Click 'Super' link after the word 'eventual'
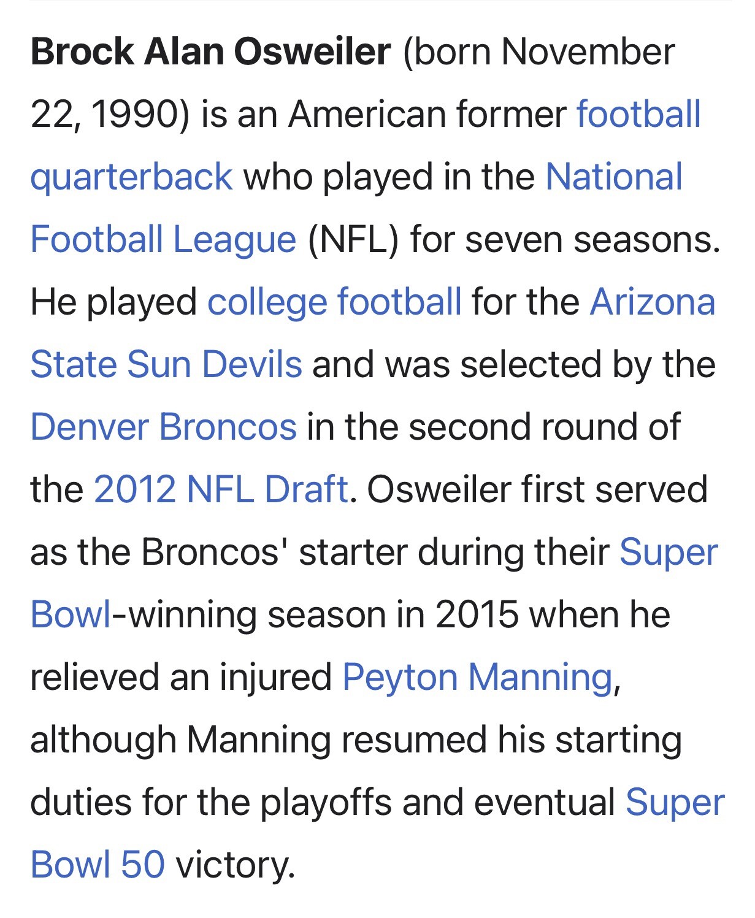 click(675, 802)
